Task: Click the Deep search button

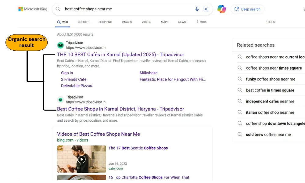Action: (x=247, y=9)
